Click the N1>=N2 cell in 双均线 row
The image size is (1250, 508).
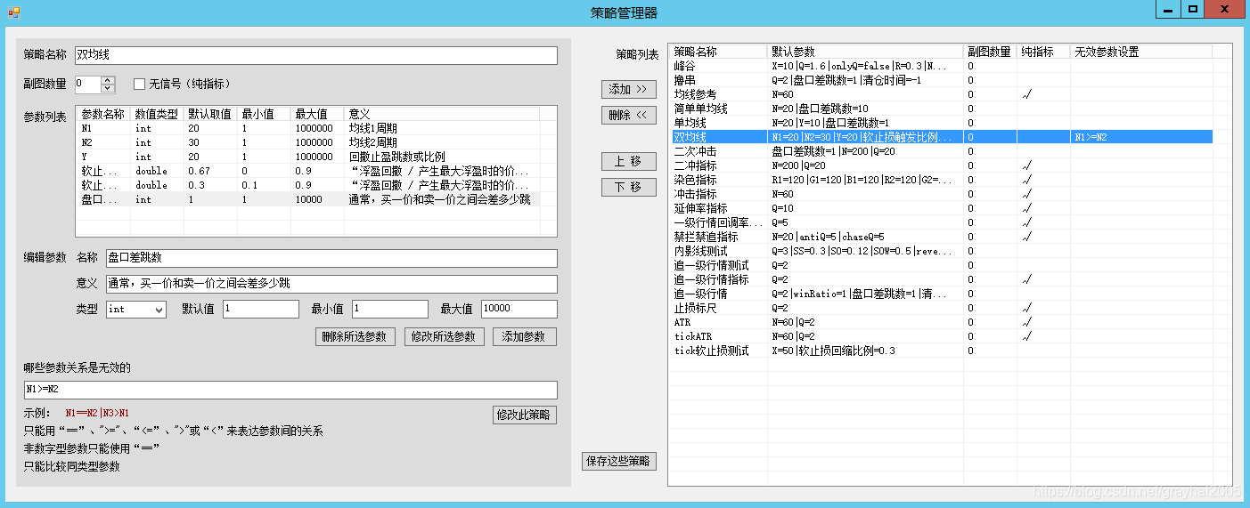pos(1140,137)
